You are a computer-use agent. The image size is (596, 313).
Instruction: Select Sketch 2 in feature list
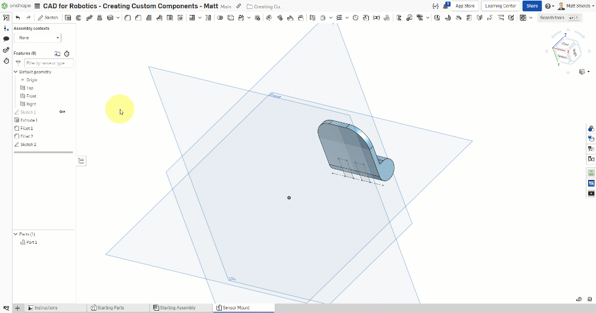[28, 144]
